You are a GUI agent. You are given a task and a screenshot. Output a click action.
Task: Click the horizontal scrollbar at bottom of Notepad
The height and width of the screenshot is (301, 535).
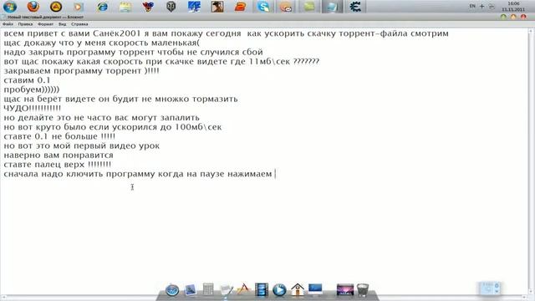[264, 298]
